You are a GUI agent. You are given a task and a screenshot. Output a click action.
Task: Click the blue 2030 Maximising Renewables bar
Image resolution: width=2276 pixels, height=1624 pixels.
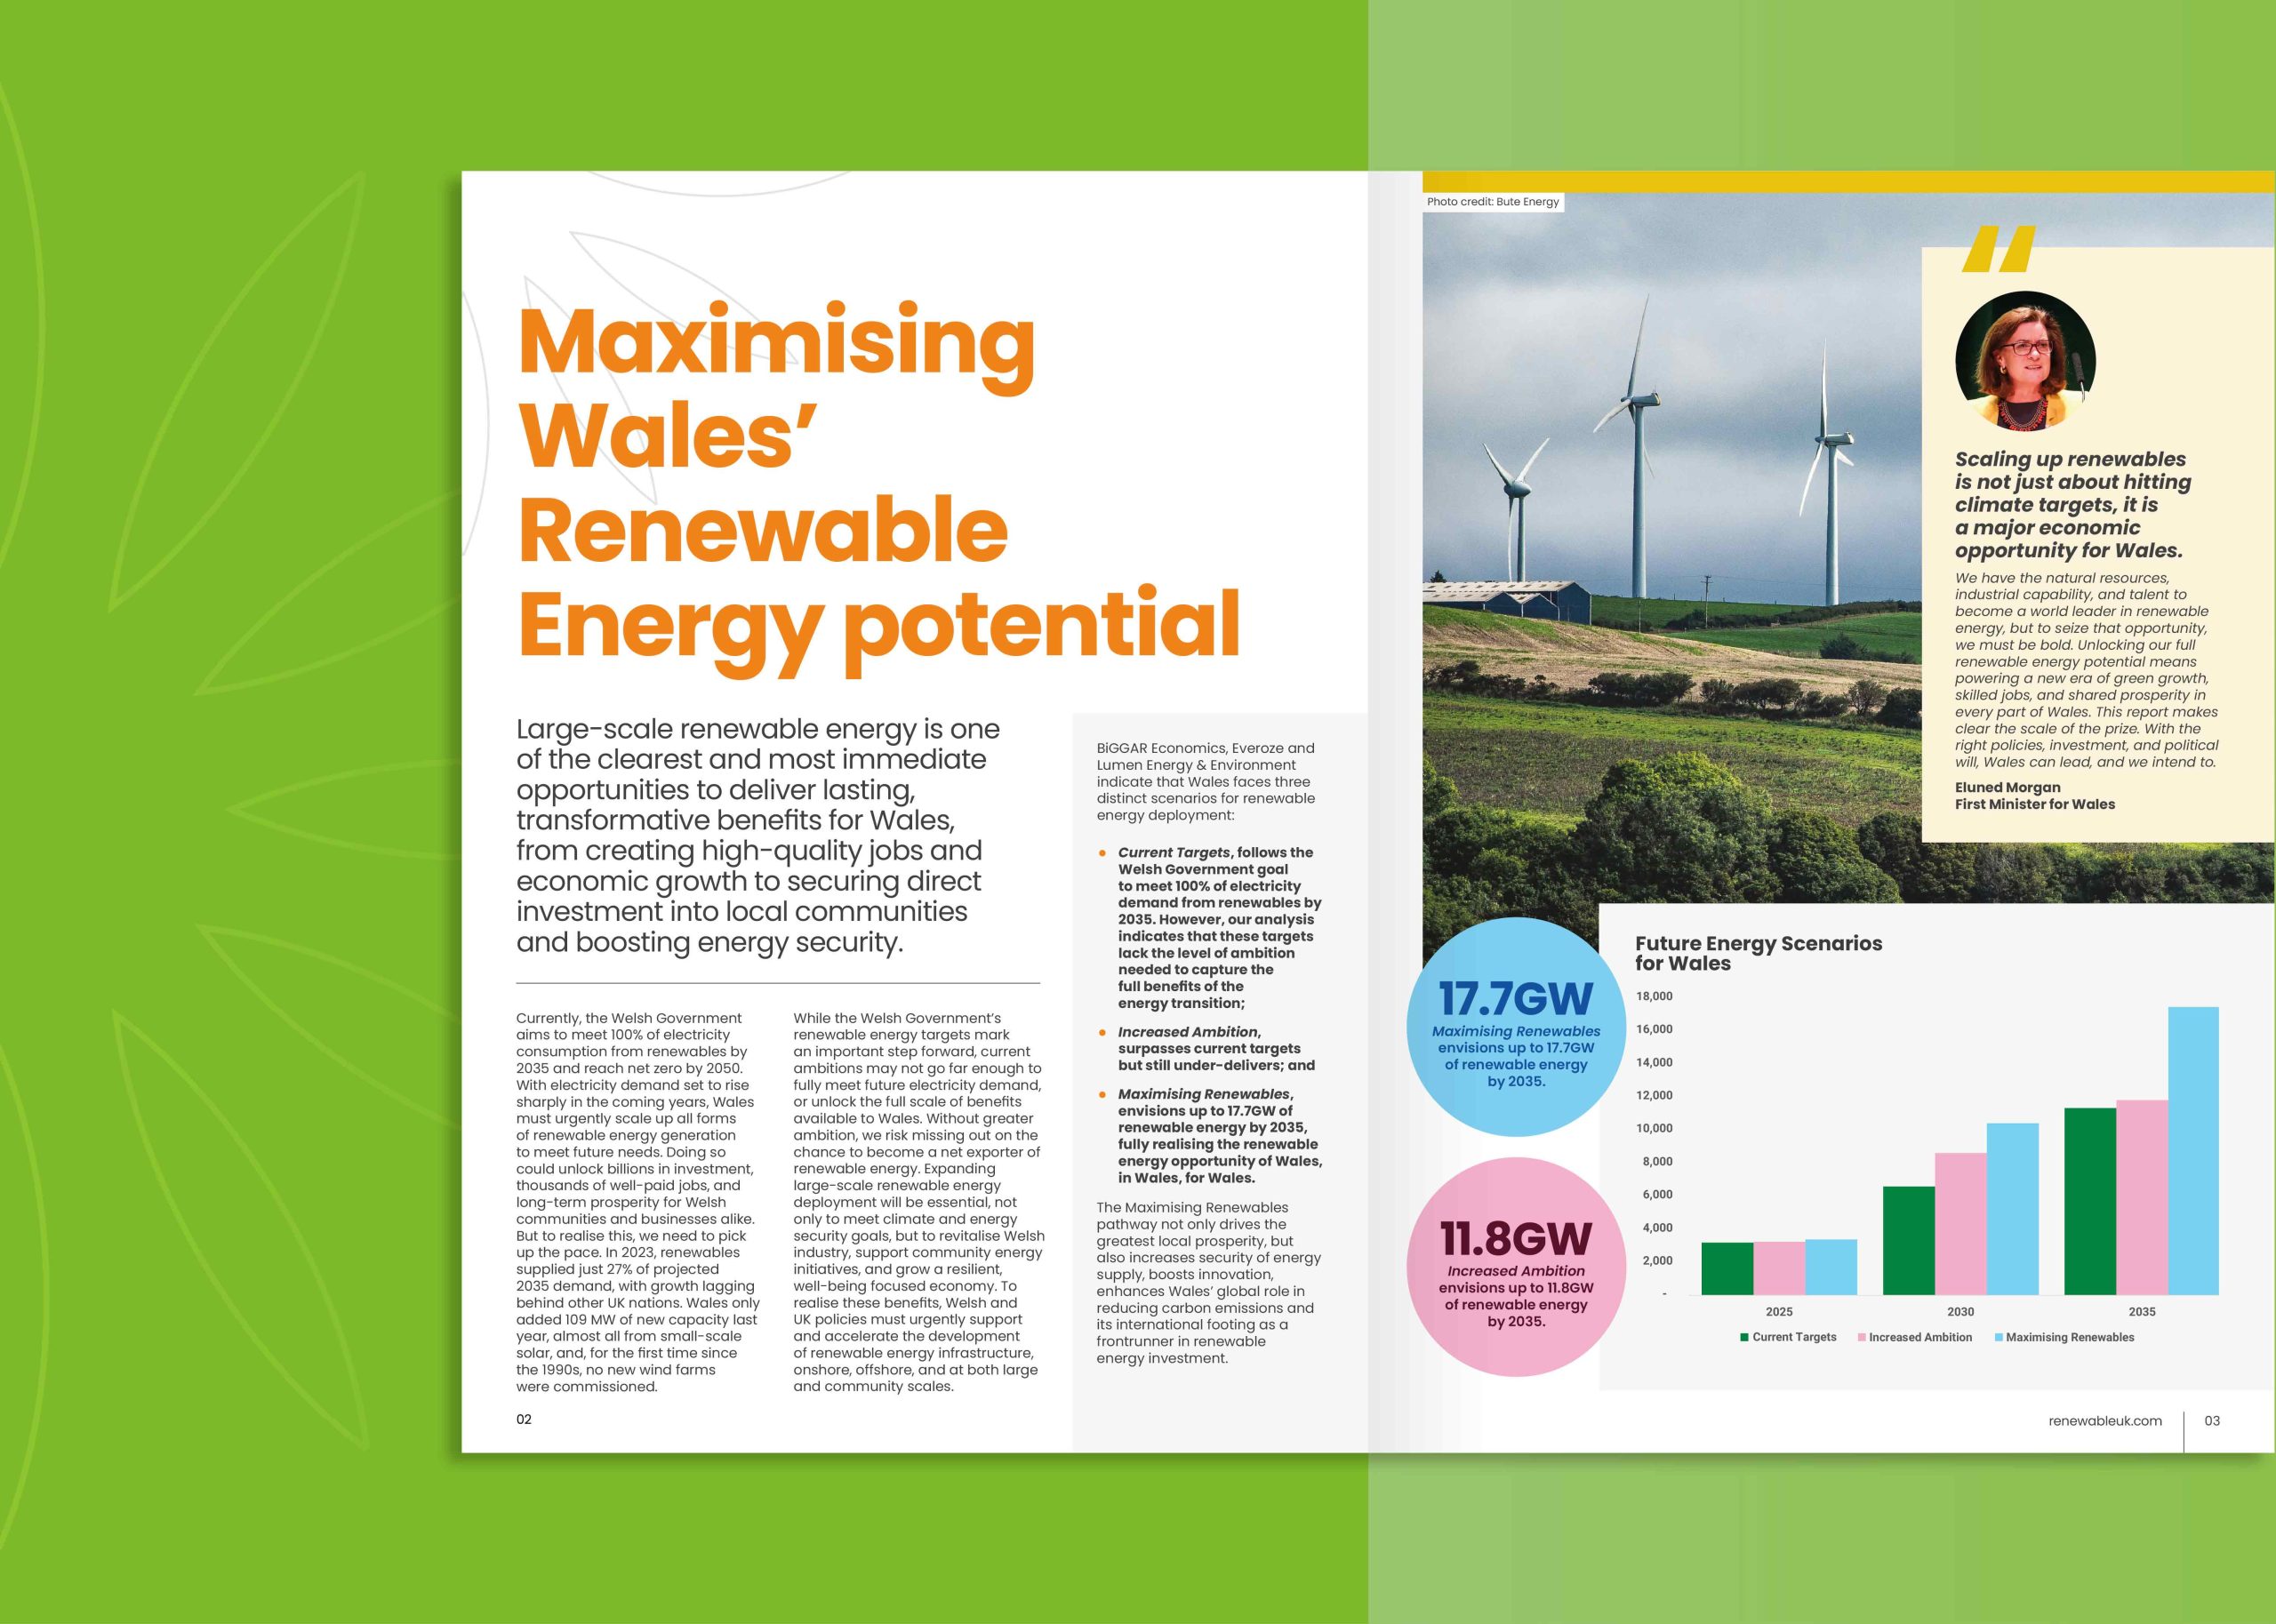(x=2012, y=1209)
